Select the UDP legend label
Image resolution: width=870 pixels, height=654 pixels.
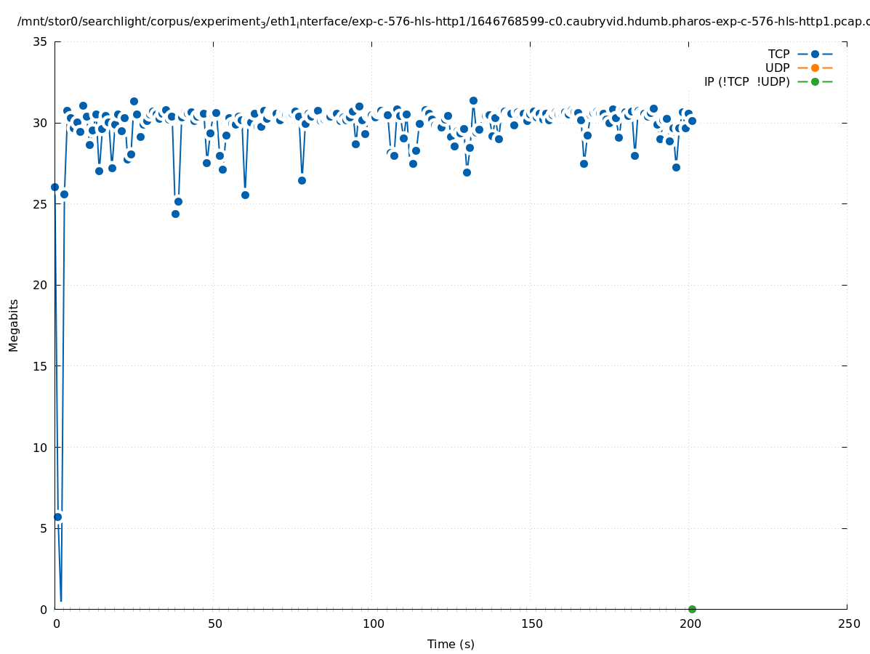coord(777,68)
